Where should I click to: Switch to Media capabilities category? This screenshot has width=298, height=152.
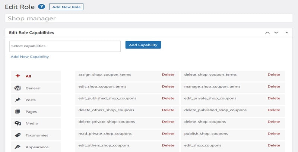[x=36, y=123]
